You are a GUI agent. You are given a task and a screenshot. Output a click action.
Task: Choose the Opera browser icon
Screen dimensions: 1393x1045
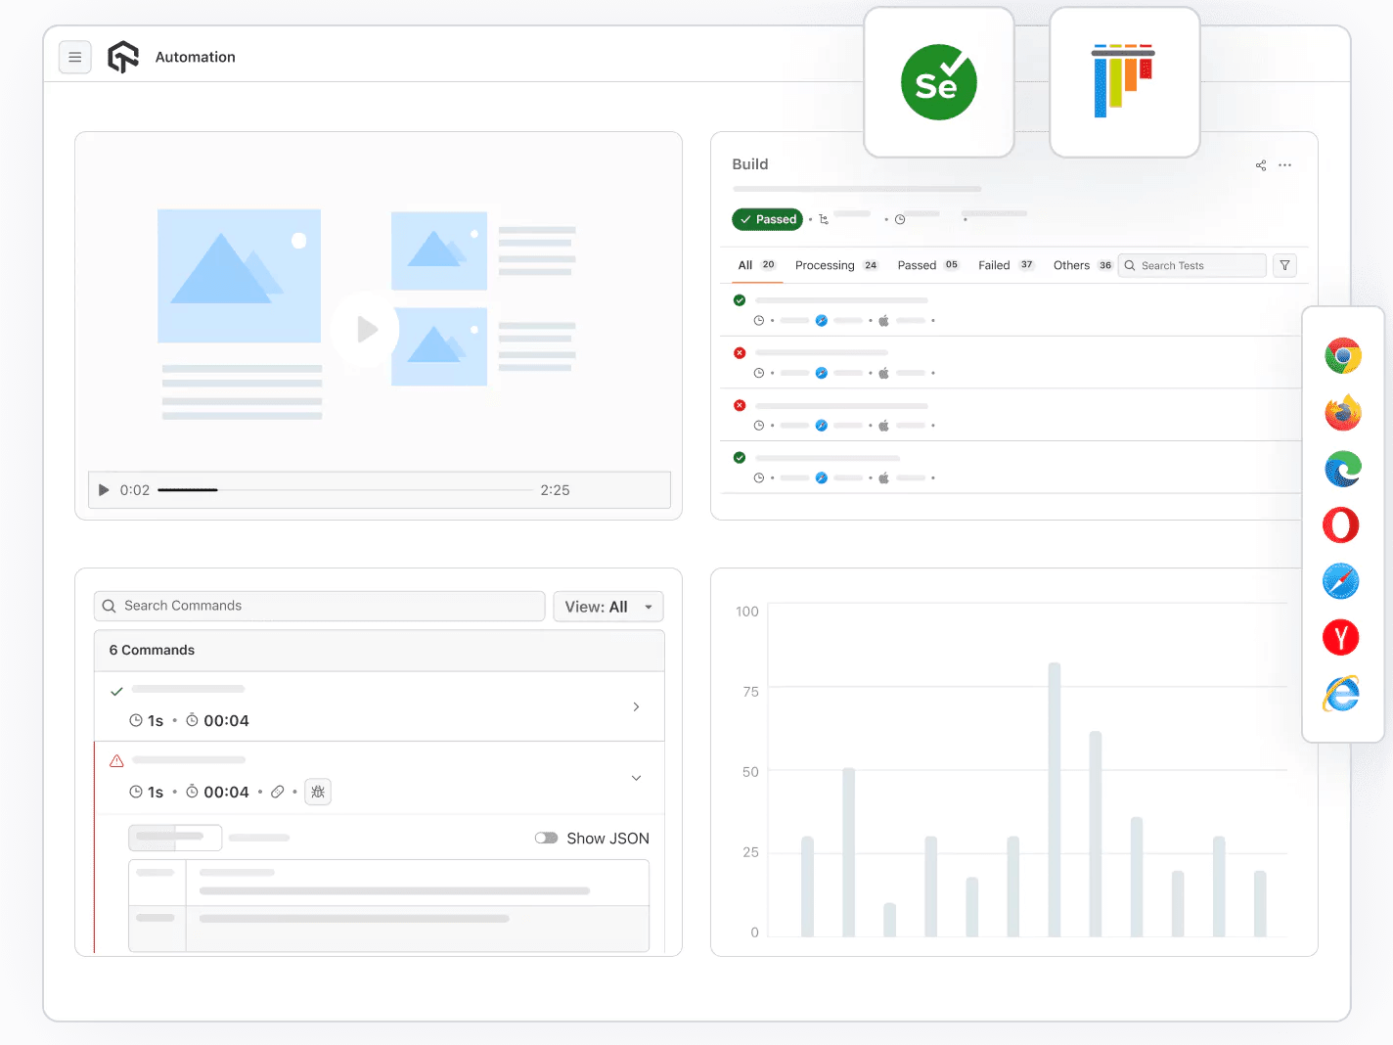point(1341,524)
